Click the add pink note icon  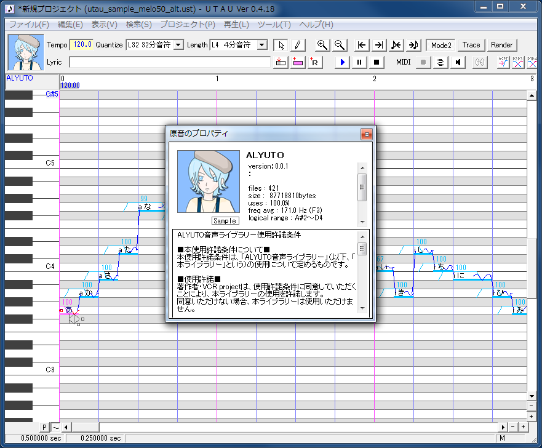[298, 62]
